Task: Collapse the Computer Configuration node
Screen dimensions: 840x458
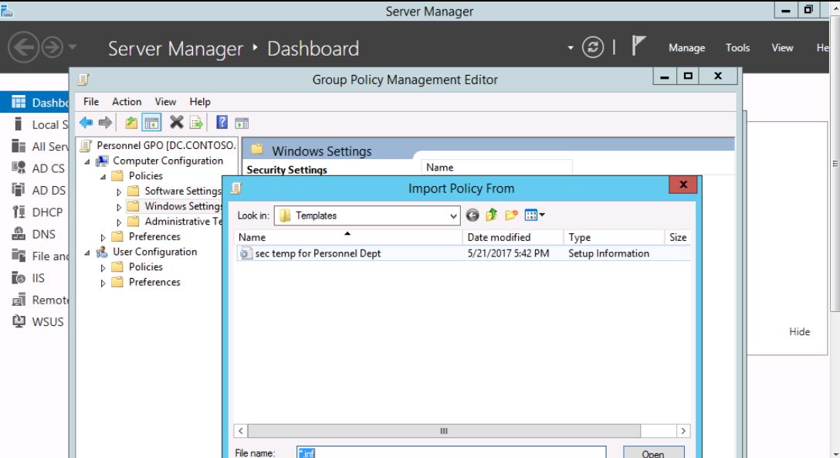Action: tap(87, 161)
